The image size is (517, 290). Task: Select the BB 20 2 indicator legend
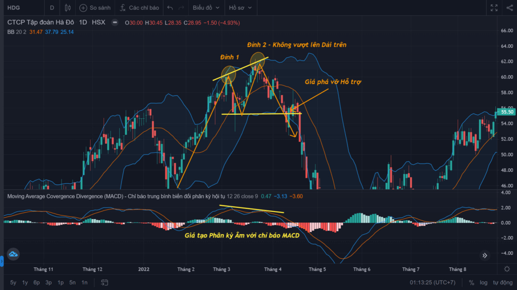point(17,32)
